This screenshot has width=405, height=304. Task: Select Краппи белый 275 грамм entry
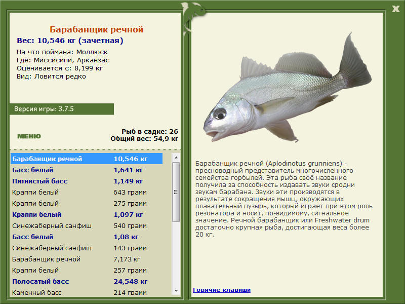(x=86, y=204)
